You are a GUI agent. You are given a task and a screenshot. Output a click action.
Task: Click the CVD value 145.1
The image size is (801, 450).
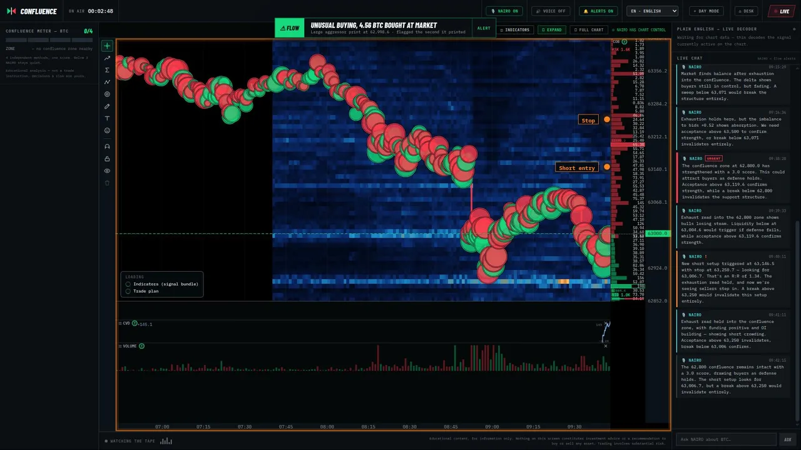145,324
